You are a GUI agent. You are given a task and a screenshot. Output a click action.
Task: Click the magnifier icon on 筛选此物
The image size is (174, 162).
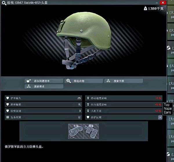click(x=68, y=81)
